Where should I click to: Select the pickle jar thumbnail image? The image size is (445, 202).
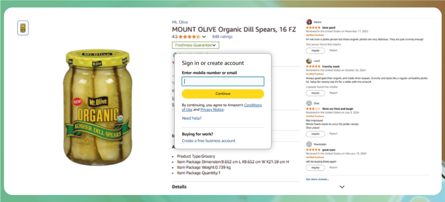[x=23, y=28]
